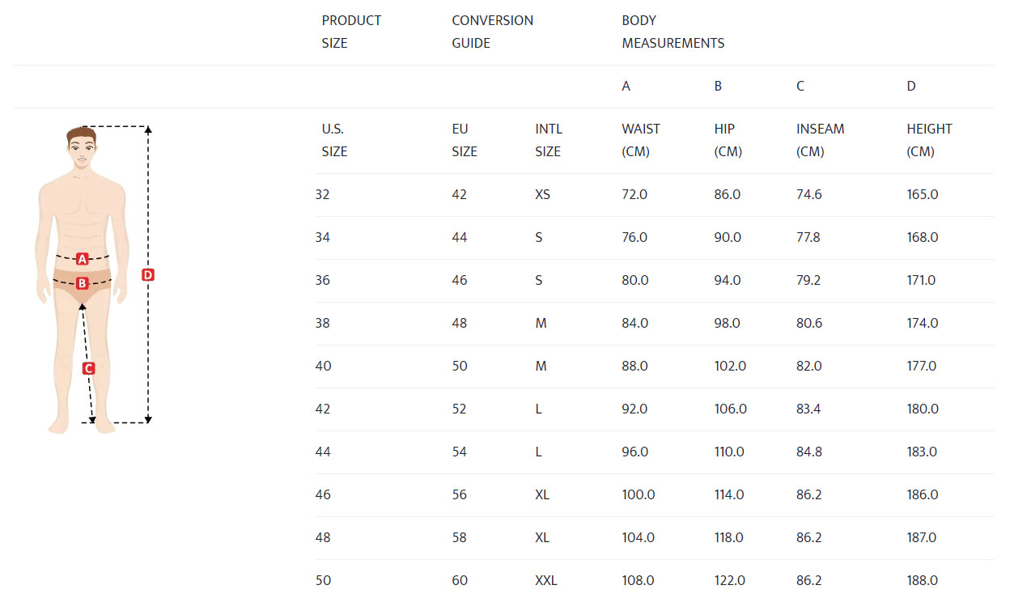Image resolution: width=1014 pixels, height=598 pixels.
Task: Click EU size 50 in the table
Action: (460, 366)
